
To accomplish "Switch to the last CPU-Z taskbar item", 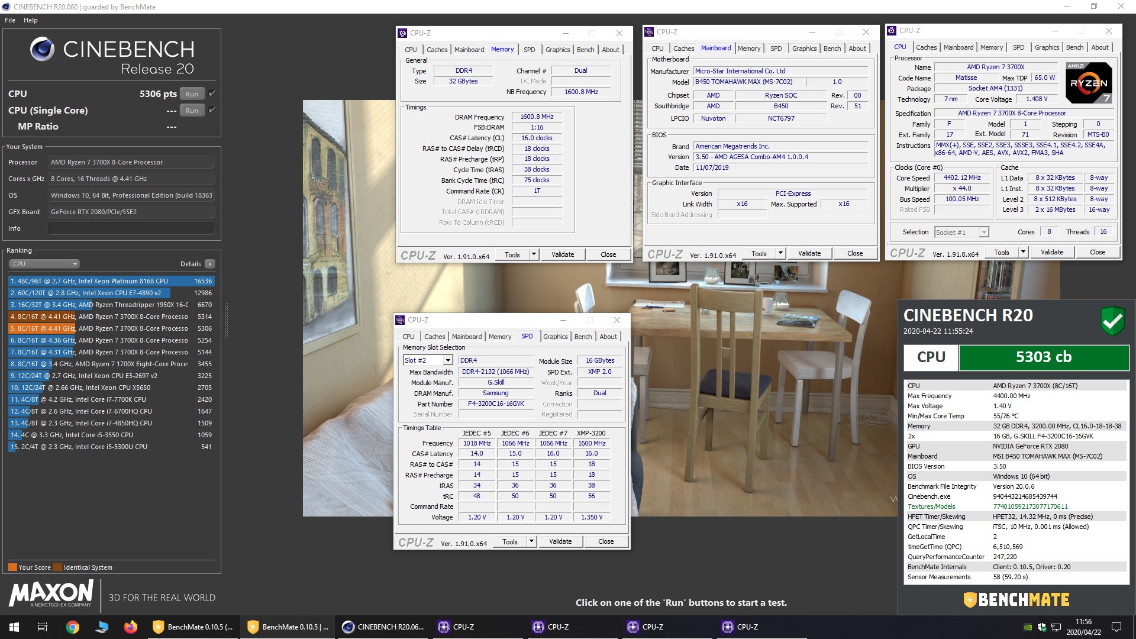I will [762, 627].
